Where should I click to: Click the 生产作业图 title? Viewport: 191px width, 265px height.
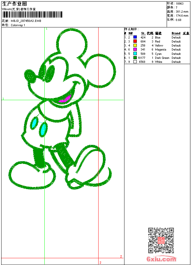14,4
